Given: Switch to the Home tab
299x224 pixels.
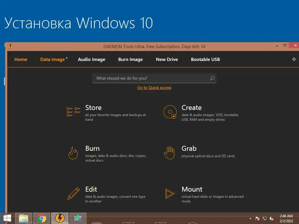Looking at the screenshot, I should coord(21,60).
